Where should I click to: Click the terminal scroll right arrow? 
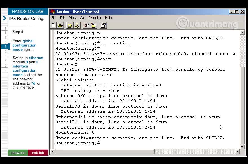tap(237, 152)
